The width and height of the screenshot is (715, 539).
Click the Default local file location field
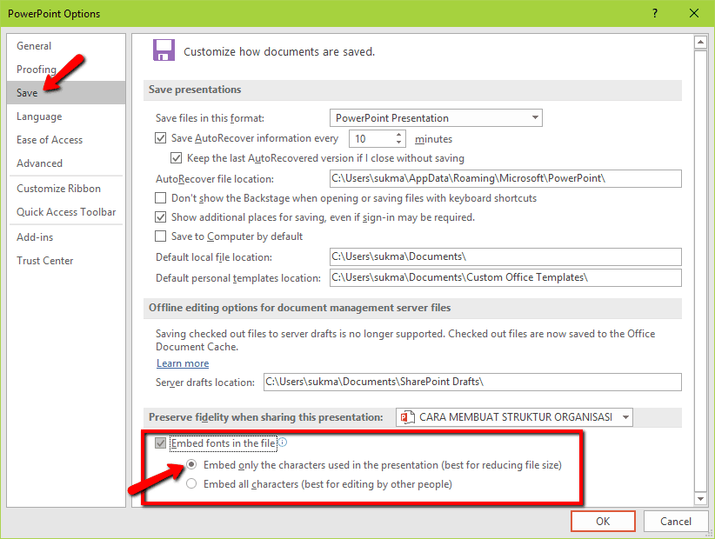[505, 257]
